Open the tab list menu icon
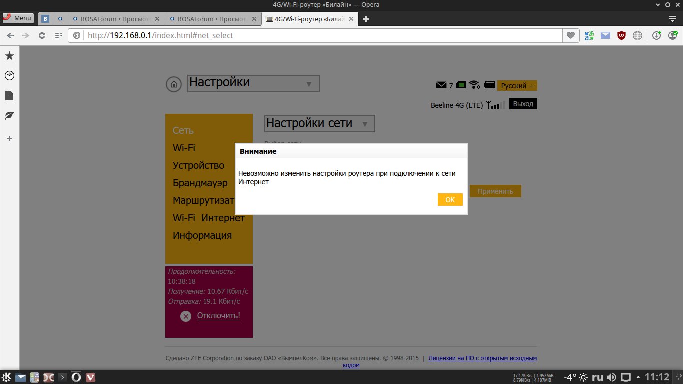This screenshot has height=384, width=683. (x=673, y=19)
